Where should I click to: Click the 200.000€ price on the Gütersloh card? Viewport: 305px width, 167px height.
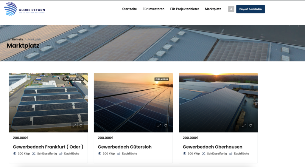point(105,138)
